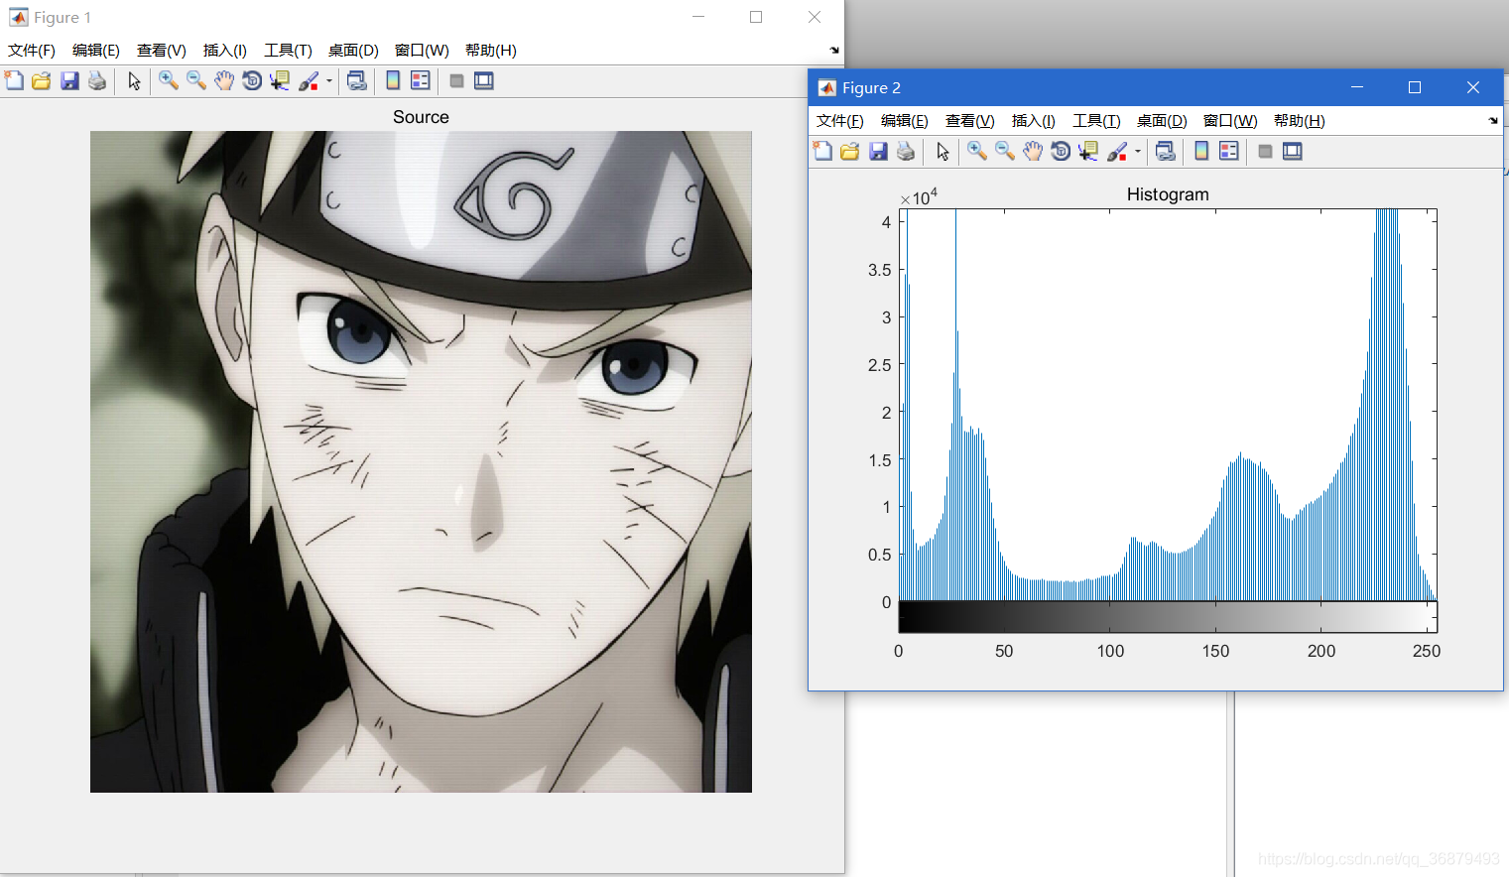Click New Figure icon in Figure 1 toolbar
The width and height of the screenshot is (1509, 877).
point(14,81)
